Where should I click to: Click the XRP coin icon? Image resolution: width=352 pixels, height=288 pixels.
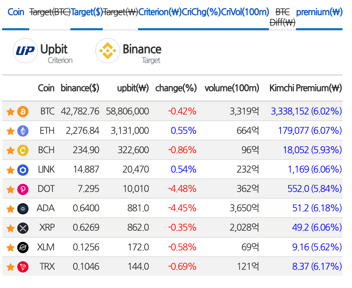[23, 227]
